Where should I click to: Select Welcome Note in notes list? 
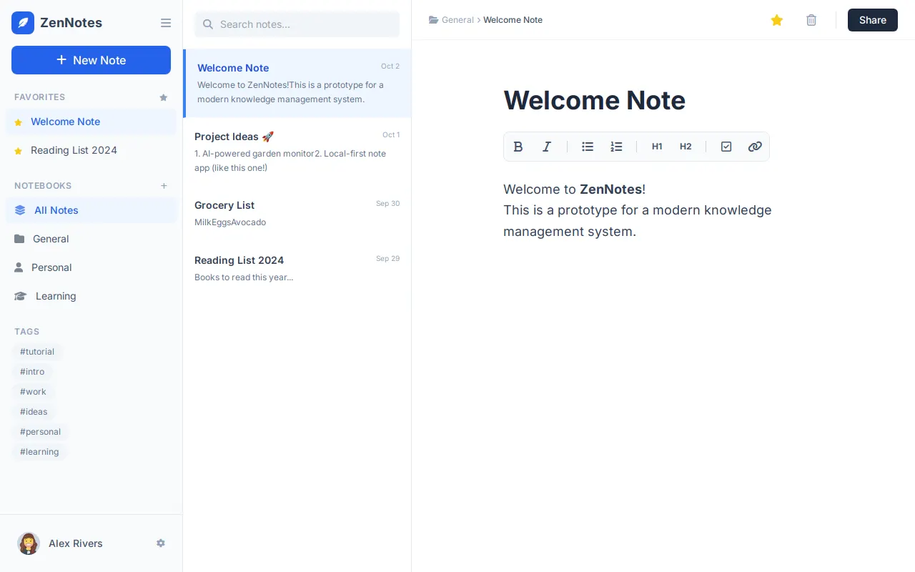coord(297,83)
